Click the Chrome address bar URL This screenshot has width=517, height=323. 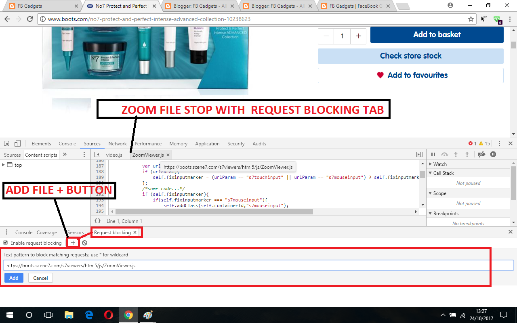[149, 19]
